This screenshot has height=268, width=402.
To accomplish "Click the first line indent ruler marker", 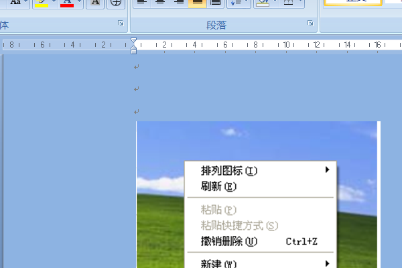I will 133,41.
